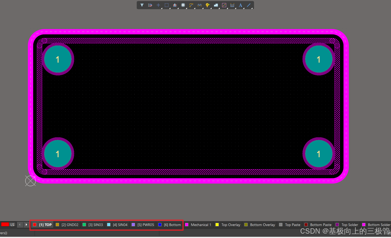Select the bottom-right mounting hole pad
The height and width of the screenshot is (238, 391).
pos(319,154)
